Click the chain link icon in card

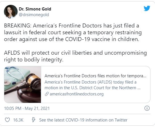[x=47, y=94]
